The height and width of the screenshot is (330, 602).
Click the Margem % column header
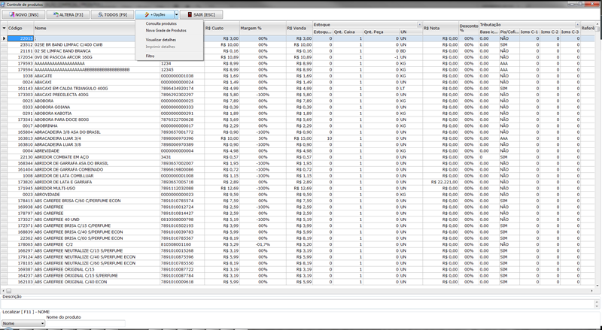click(x=254, y=28)
